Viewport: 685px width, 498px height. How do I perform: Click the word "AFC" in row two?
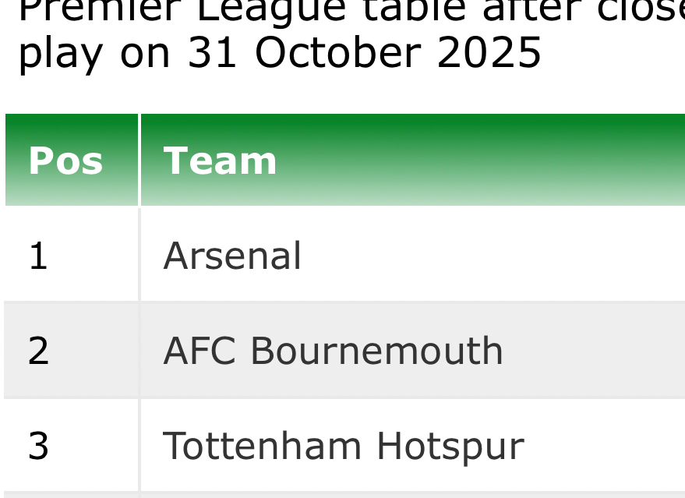click(199, 351)
